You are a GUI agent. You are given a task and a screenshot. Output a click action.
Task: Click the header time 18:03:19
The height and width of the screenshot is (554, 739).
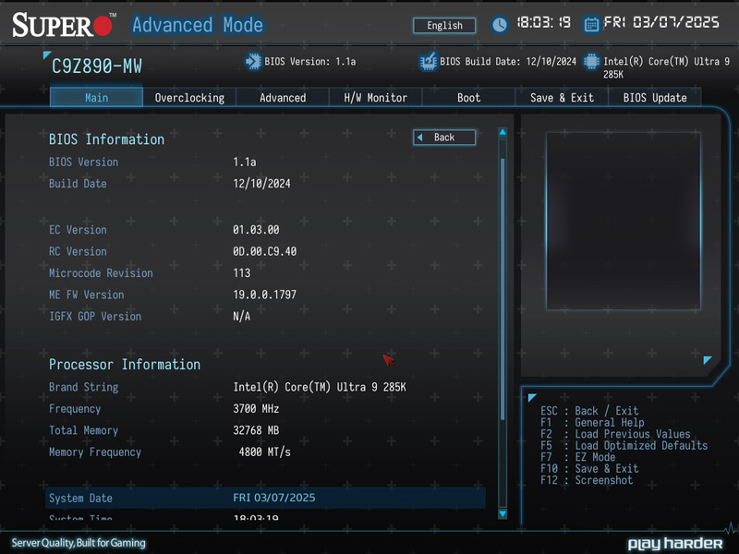coord(544,22)
